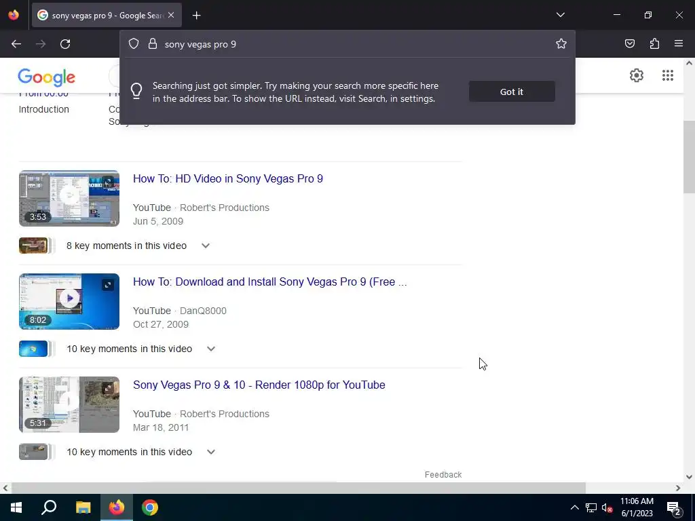Play the 3:53 HD Video thumbnail
Viewport: 695px width, 521px height.
pyautogui.click(x=69, y=199)
